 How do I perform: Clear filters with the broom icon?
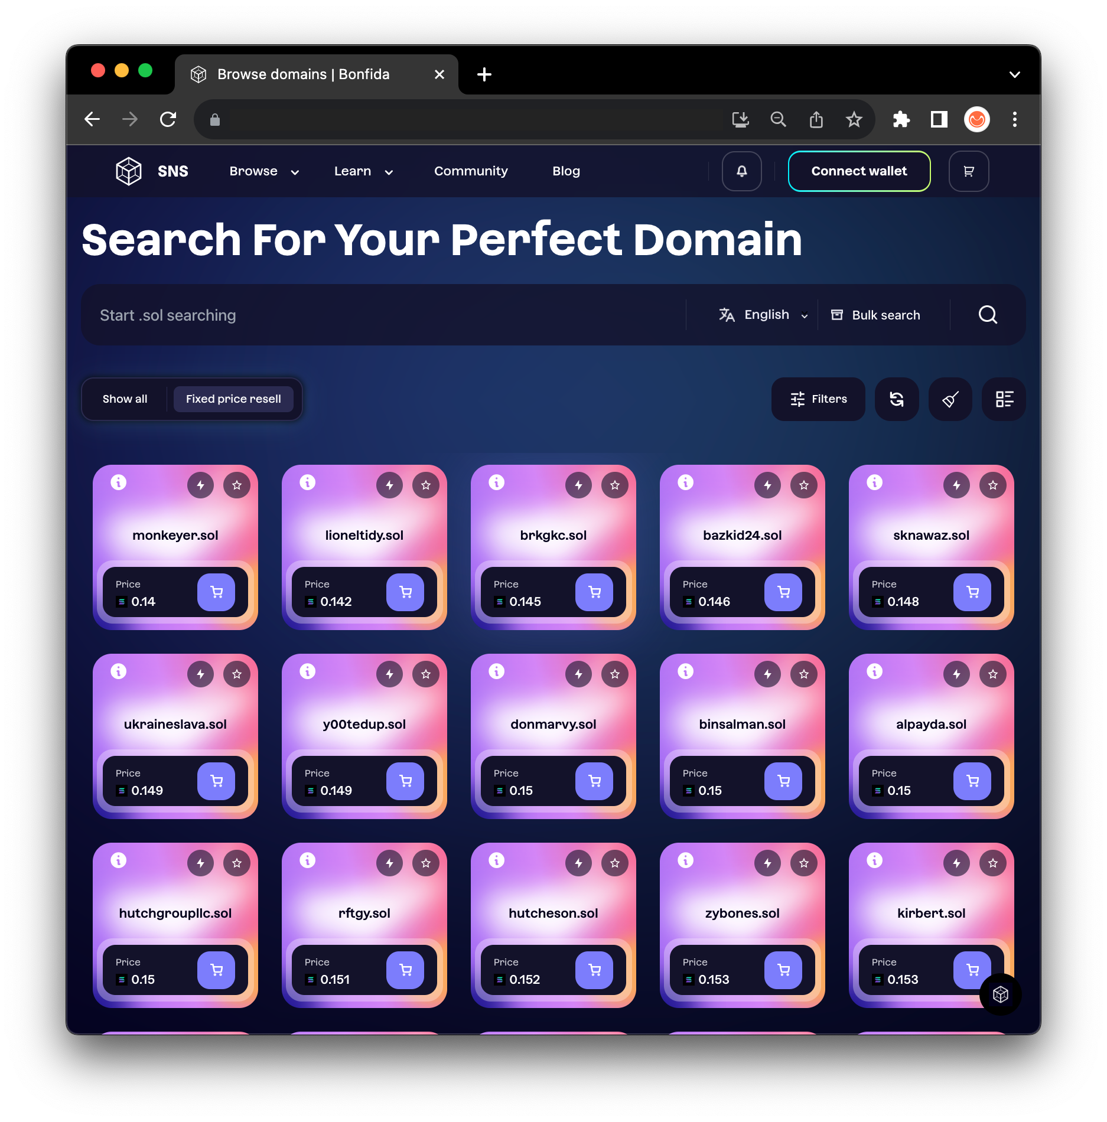tap(950, 399)
